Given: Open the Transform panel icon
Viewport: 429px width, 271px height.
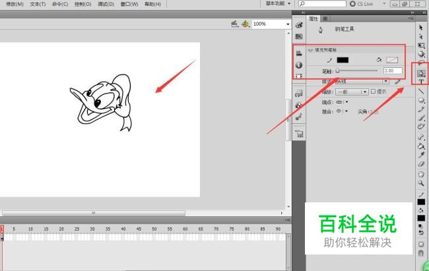Looking at the screenshot, I should click(x=299, y=76).
